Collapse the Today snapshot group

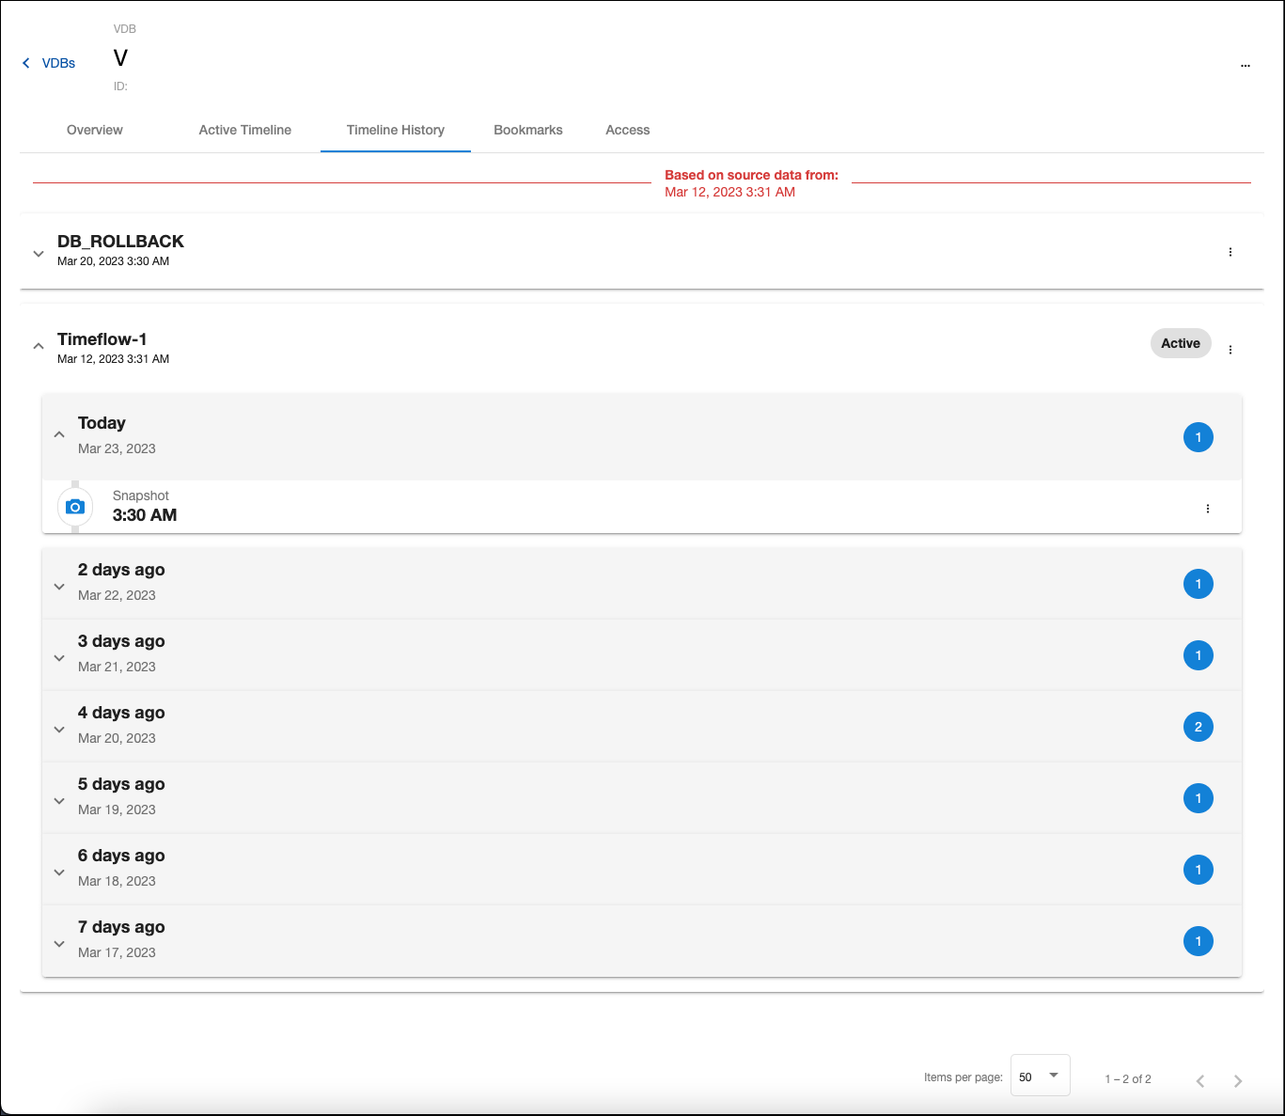[x=59, y=433]
